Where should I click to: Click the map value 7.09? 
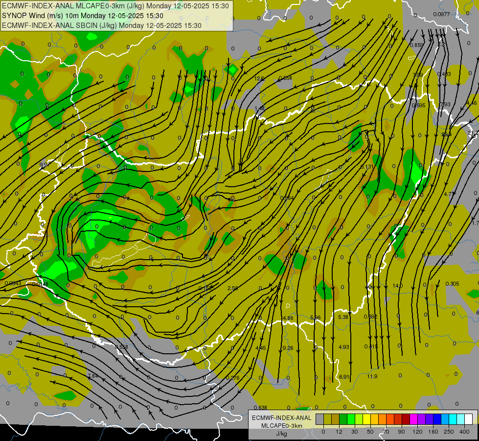[418, 75]
